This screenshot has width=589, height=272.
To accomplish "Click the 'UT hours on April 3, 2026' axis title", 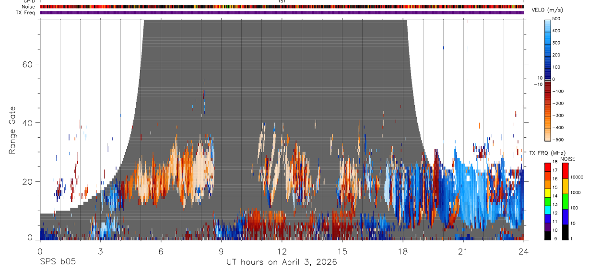I will [x=282, y=262].
